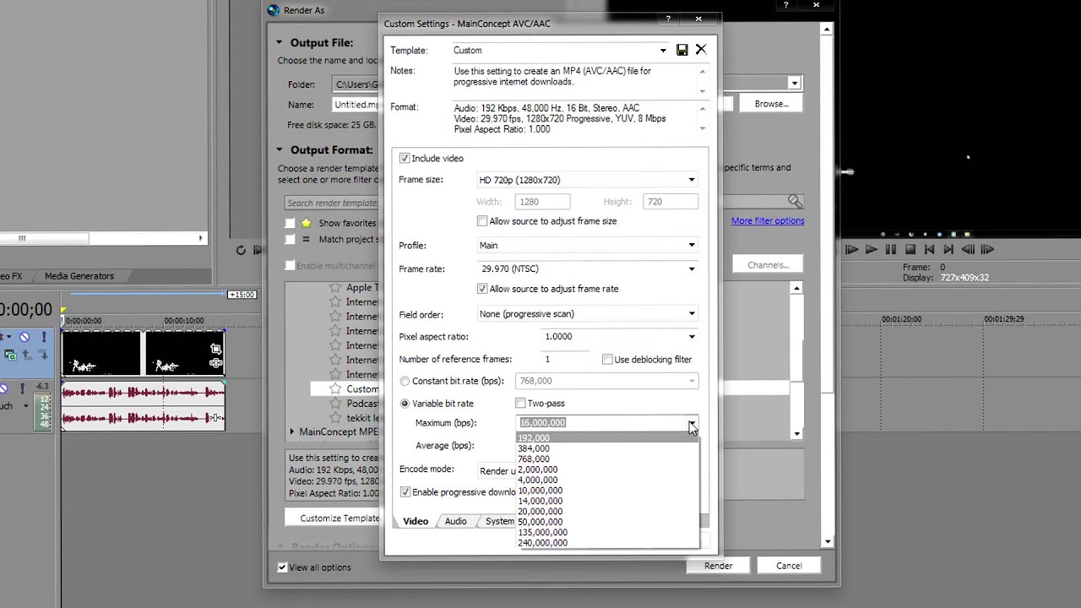Check Show favorites only
The image size is (1081, 608).
[x=290, y=223]
